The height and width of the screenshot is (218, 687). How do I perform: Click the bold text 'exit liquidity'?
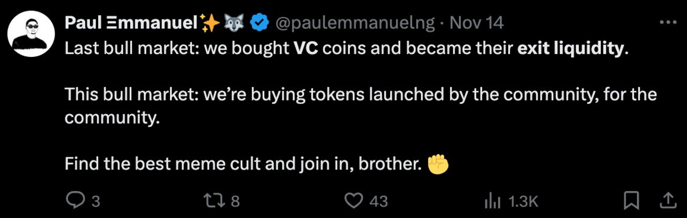tap(571, 49)
